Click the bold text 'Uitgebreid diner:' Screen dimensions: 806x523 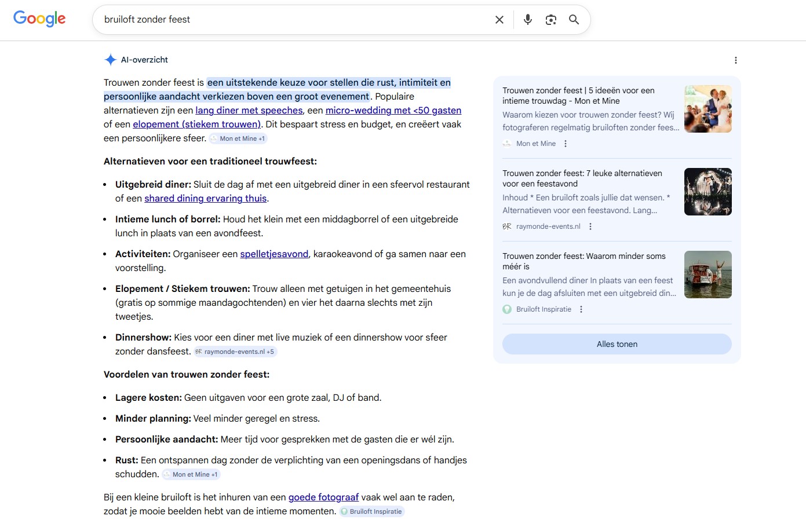pos(153,184)
